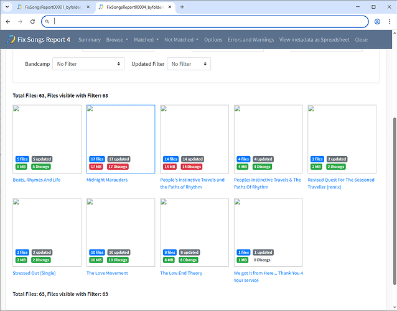Open the tab search dropdown arrow
The height and width of the screenshot is (311, 397).
(7, 7)
